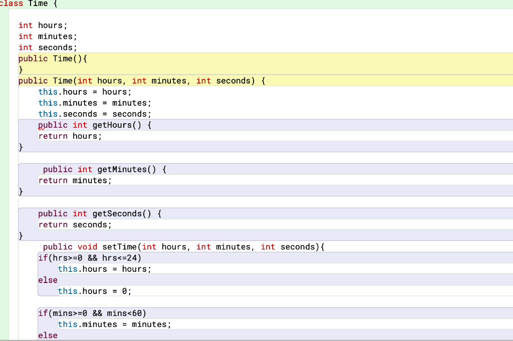Click the closing brace below "return hours;"
Viewport: 513px width, 341px height.
(x=21, y=147)
